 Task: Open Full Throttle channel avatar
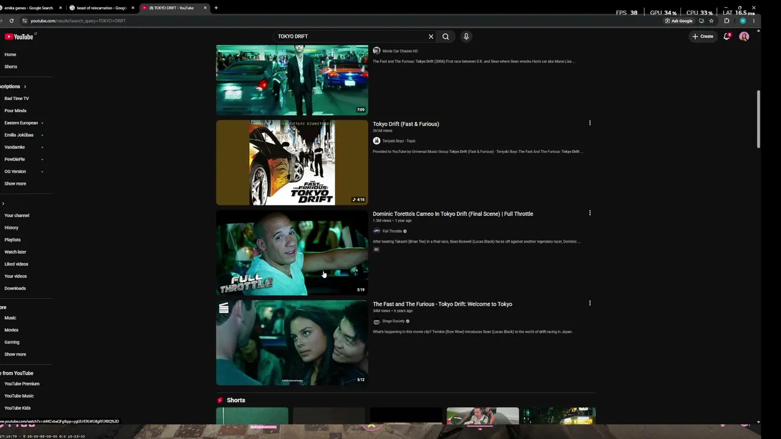(376, 231)
